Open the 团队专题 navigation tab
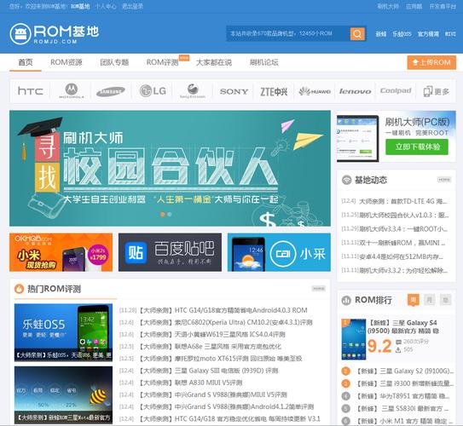 [x=114, y=62]
